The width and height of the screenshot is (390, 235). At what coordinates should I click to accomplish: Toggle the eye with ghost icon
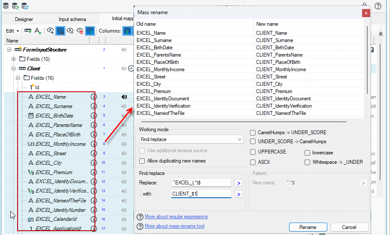(60, 31)
